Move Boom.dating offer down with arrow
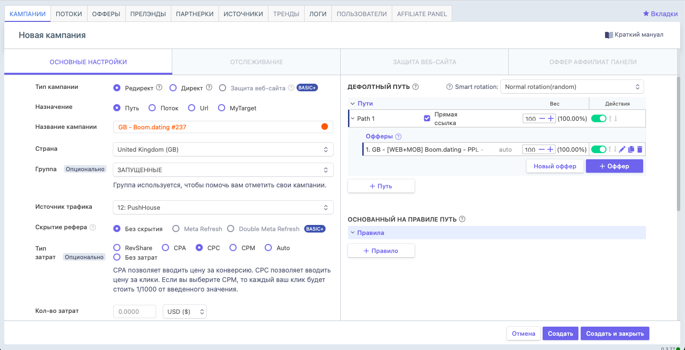685x350 pixels. pyautogui.click(x=616, y=149)
